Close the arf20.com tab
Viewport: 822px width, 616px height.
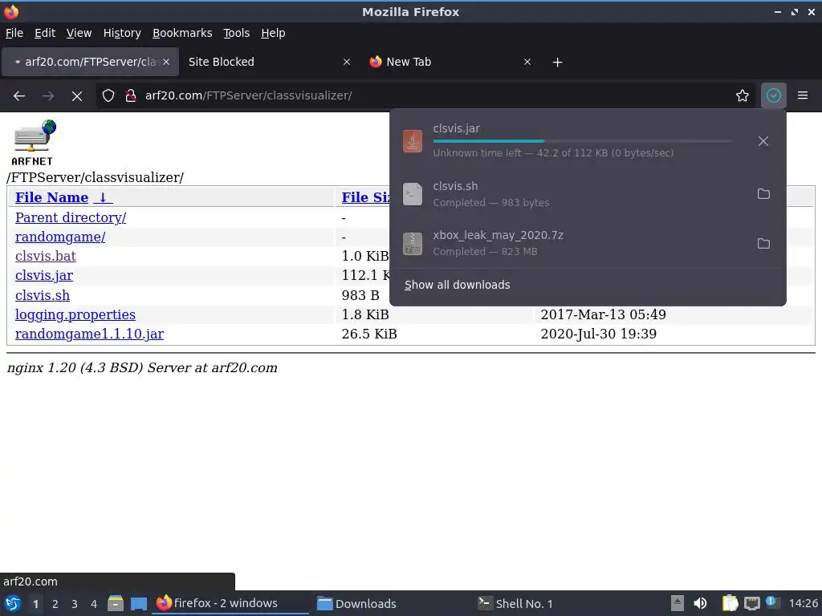click(x=165, y=62)
